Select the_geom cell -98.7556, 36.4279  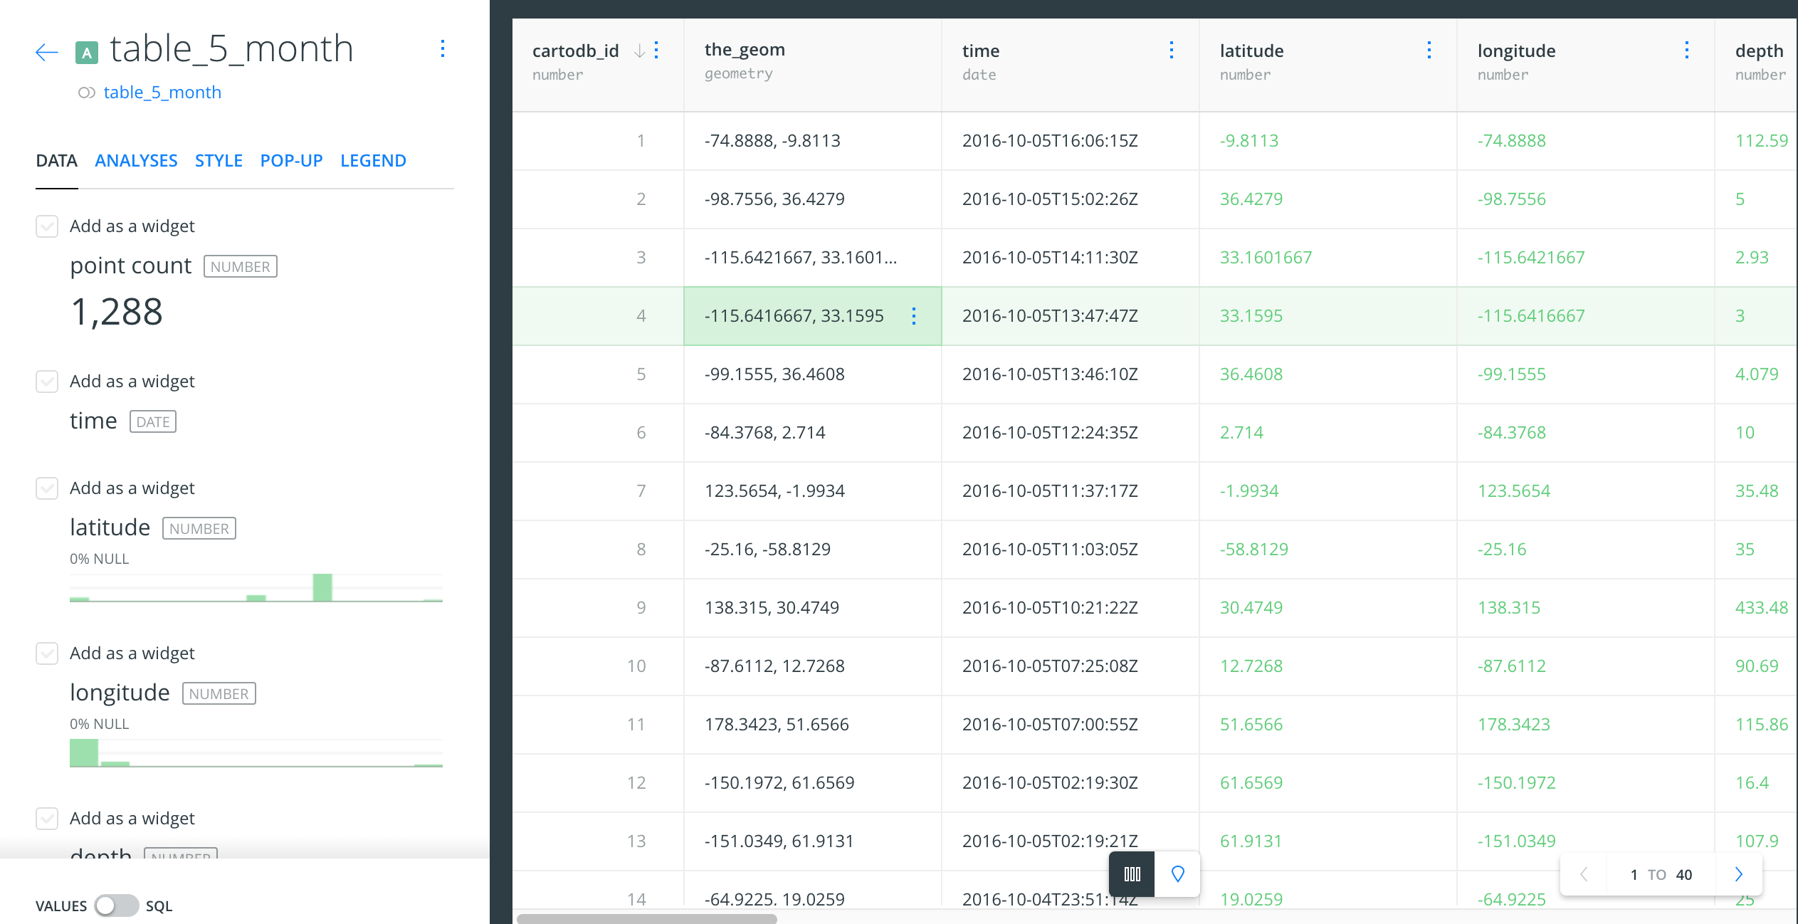(812, 199)
